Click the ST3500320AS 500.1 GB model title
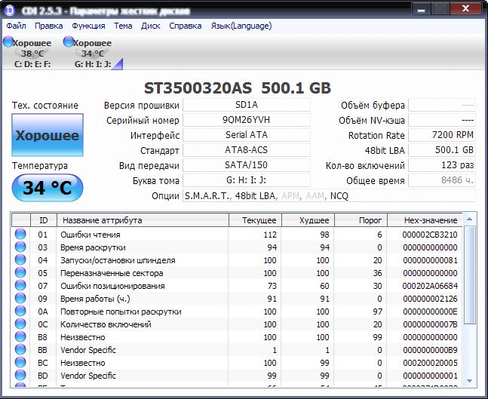Viewport: 488px width, 399px height. [x=238, y=88]
